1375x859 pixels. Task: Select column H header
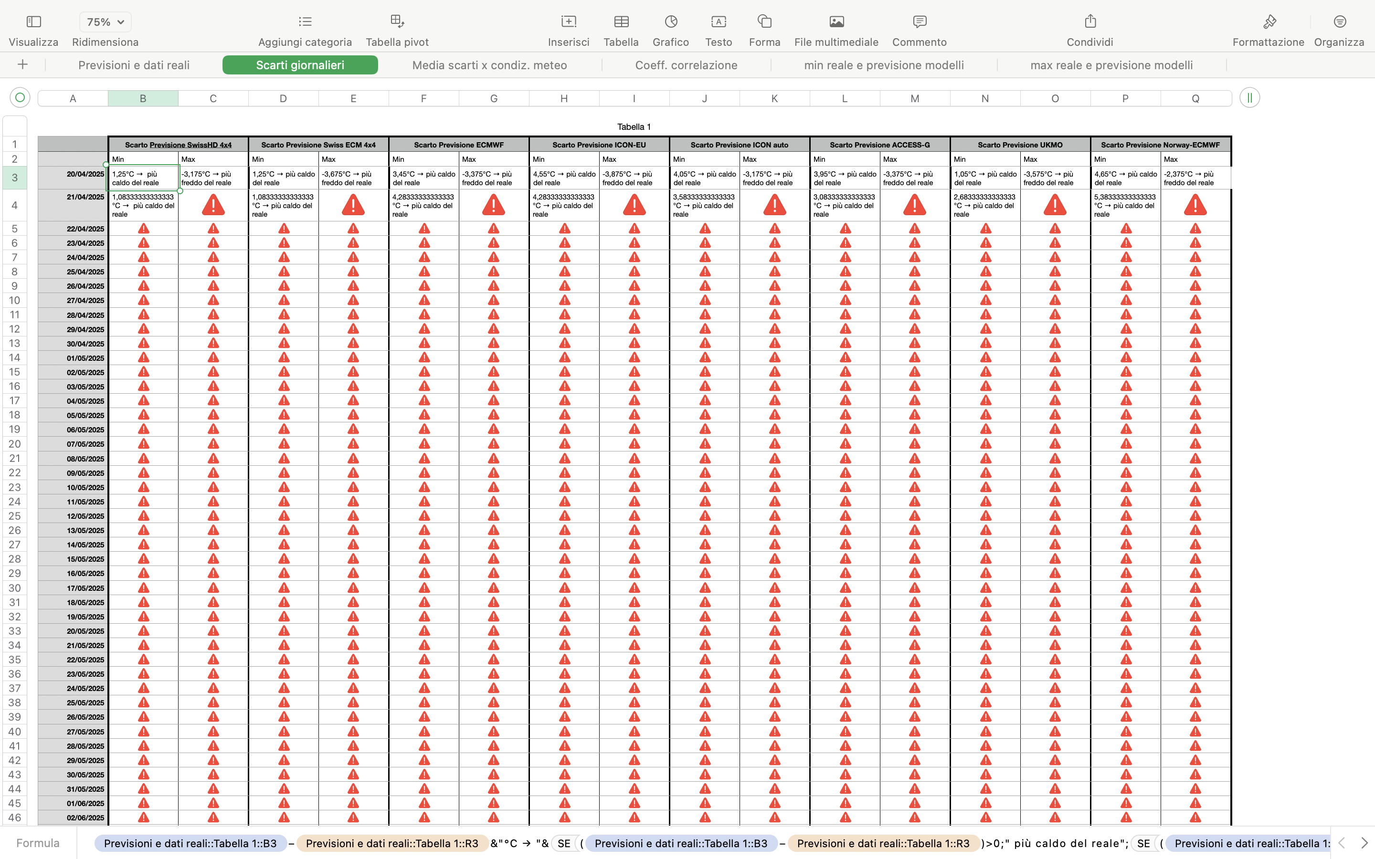pyautogui.click(x=564, y=98)
